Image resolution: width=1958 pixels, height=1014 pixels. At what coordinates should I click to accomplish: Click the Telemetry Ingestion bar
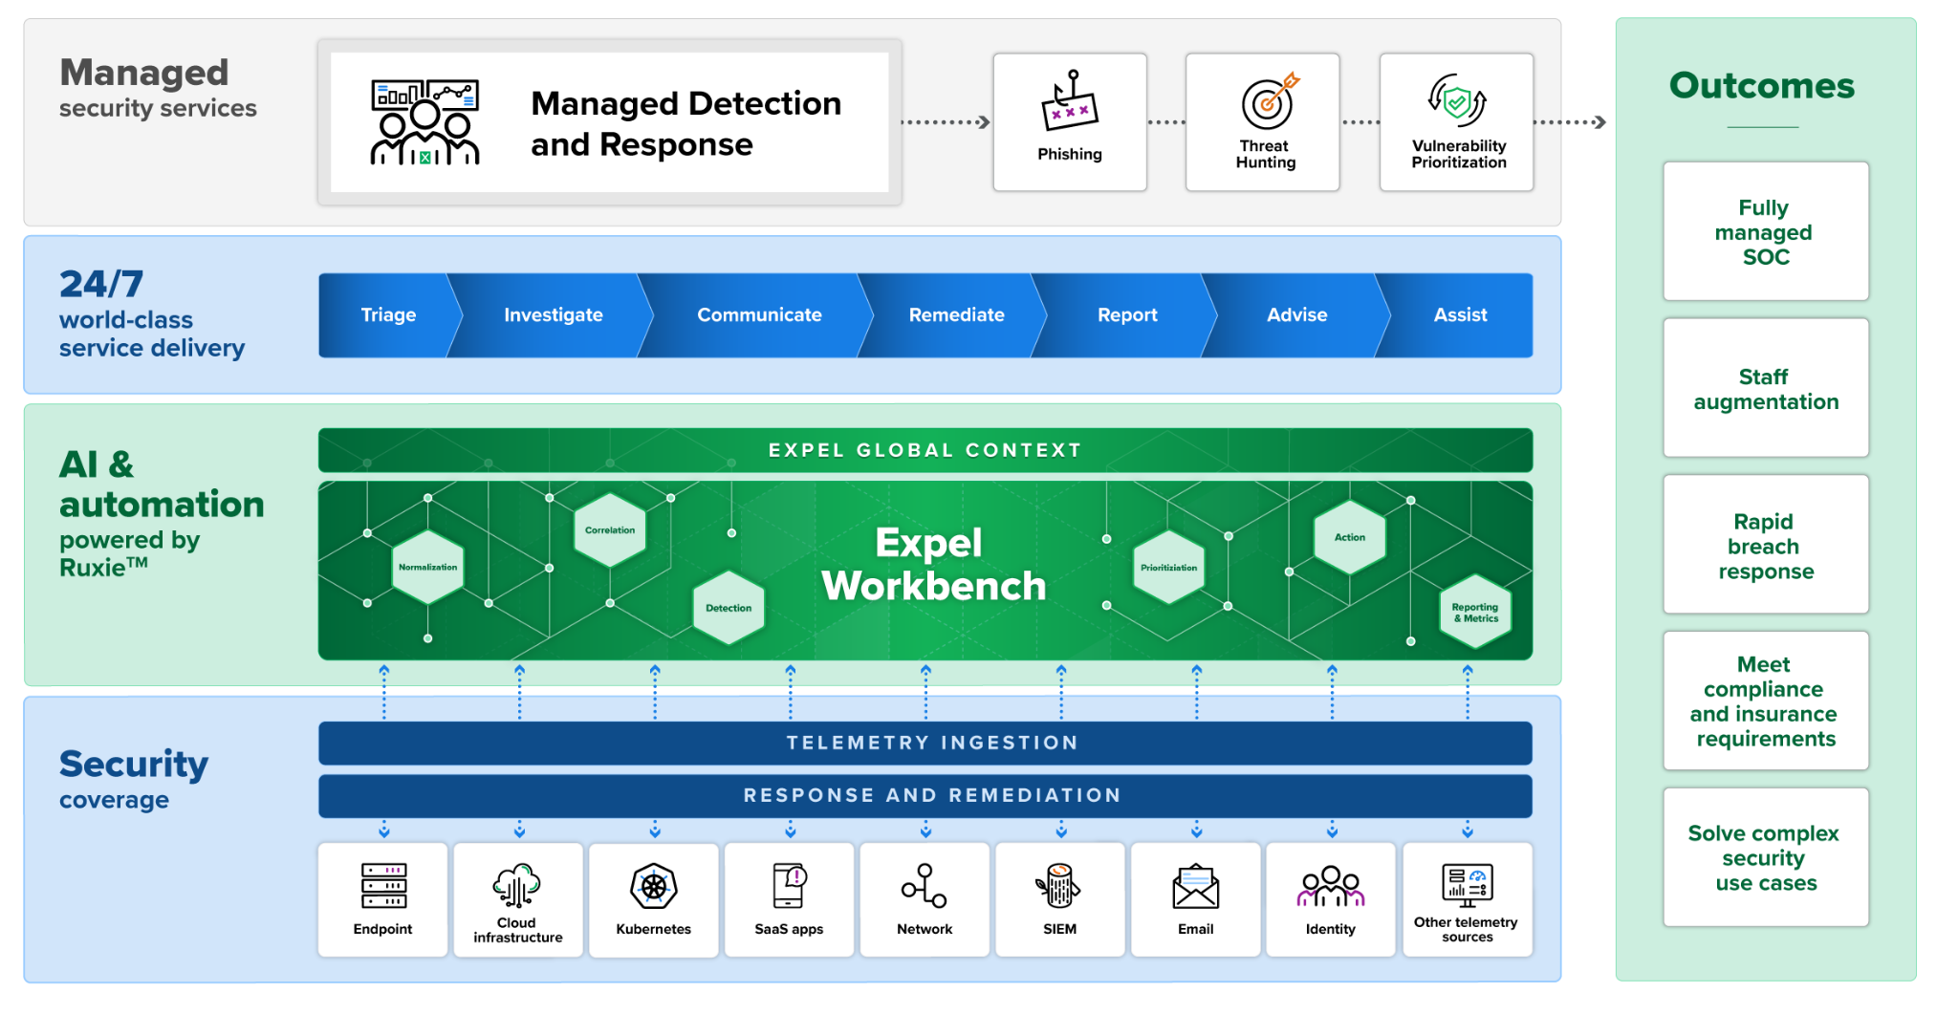click(925, 744)
